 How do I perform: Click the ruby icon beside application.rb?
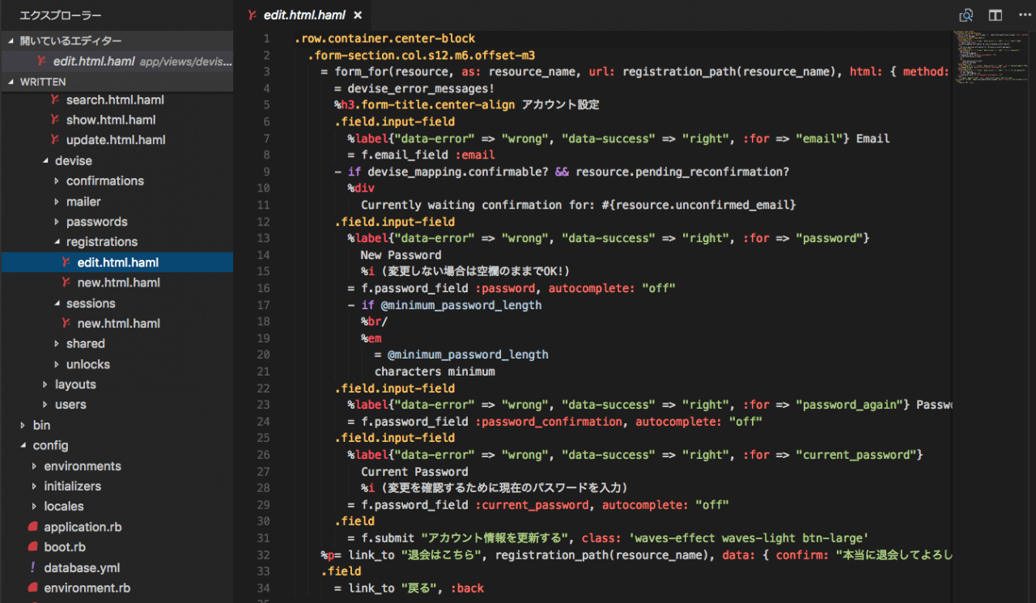coord(33,527)
